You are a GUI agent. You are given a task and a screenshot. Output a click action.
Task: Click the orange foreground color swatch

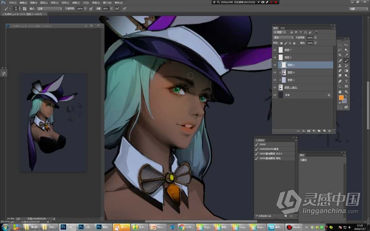click(341, 98)
